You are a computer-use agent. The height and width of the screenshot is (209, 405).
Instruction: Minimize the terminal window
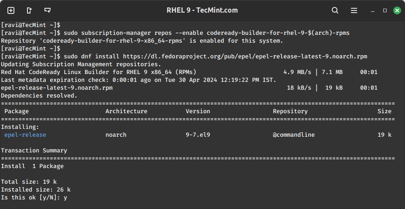[x=373, y=10]
